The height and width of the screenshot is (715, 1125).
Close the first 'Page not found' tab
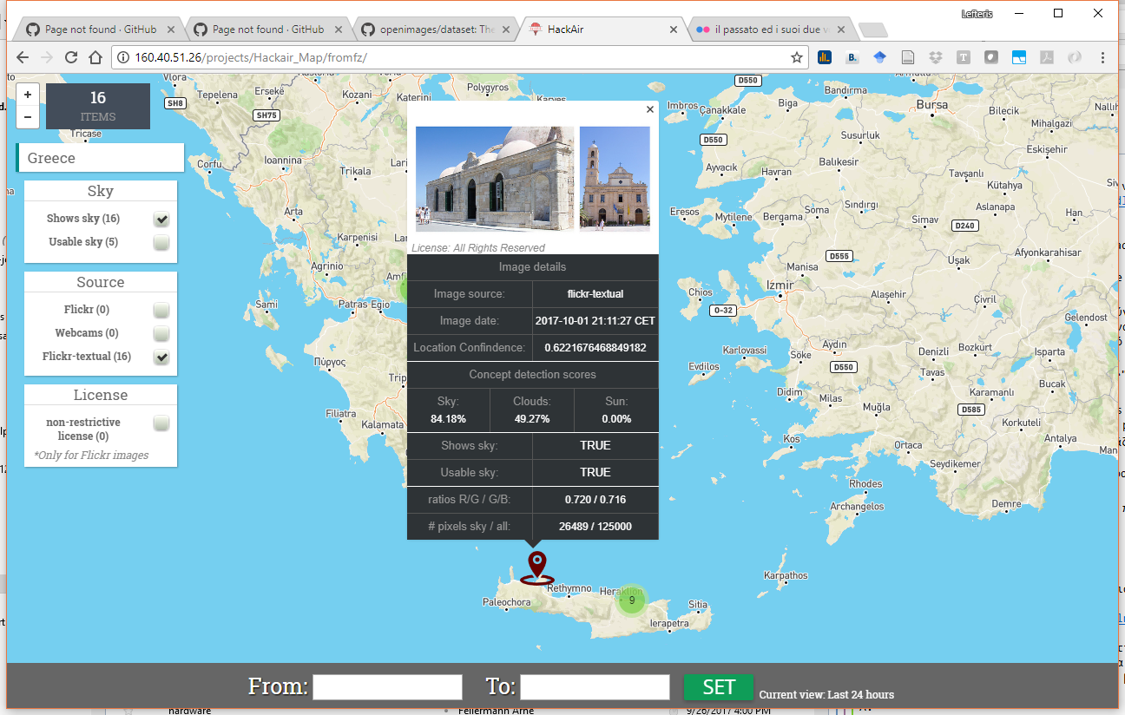click(x=171, y=29)
